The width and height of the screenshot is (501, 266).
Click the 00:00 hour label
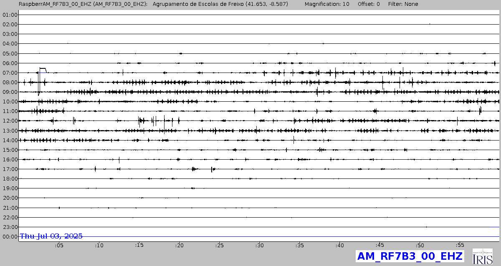pyautogui.click(x=10, y=236)
